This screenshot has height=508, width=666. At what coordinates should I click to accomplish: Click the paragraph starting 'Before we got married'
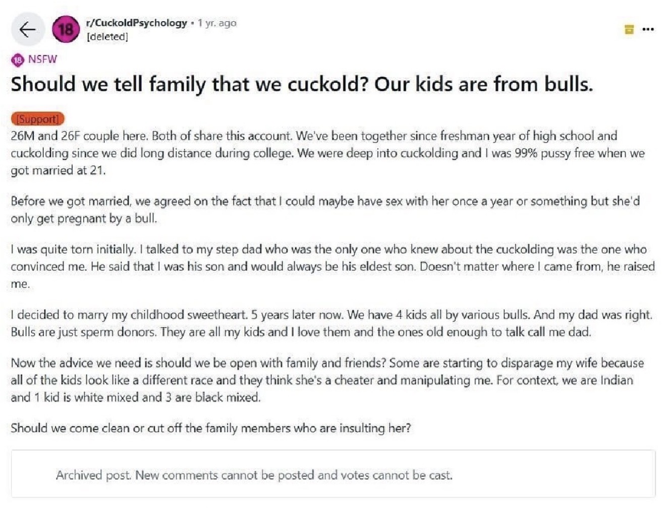pos(325,210)
